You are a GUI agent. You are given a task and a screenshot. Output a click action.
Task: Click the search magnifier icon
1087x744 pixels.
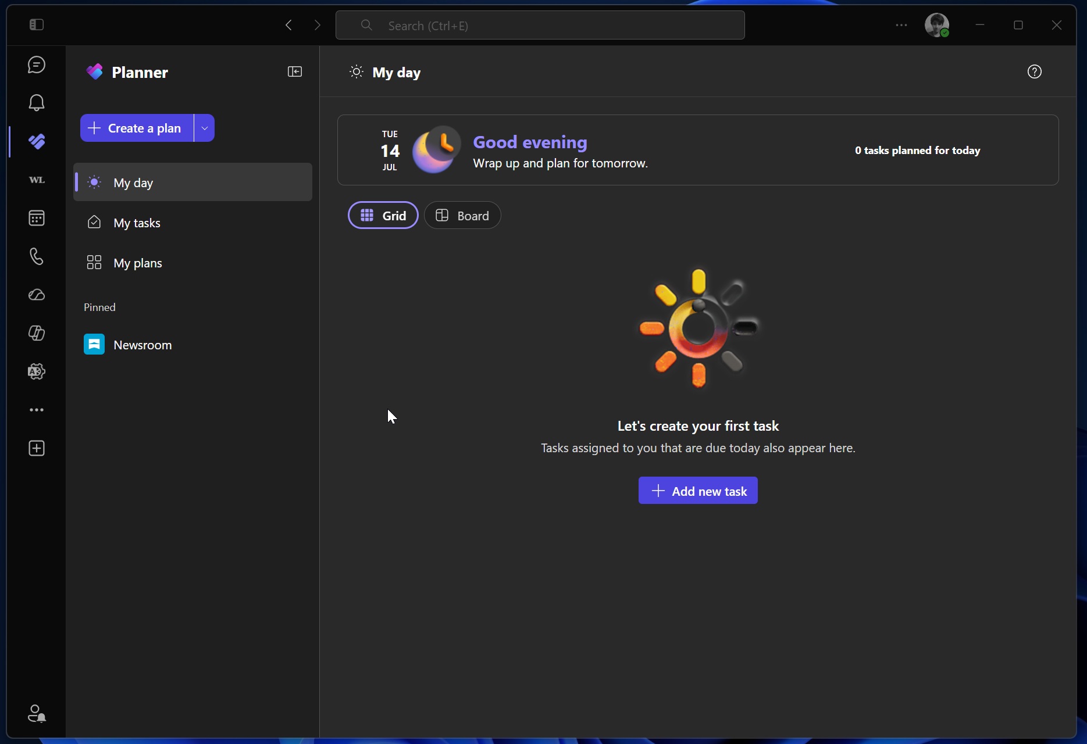pos(366,25)
